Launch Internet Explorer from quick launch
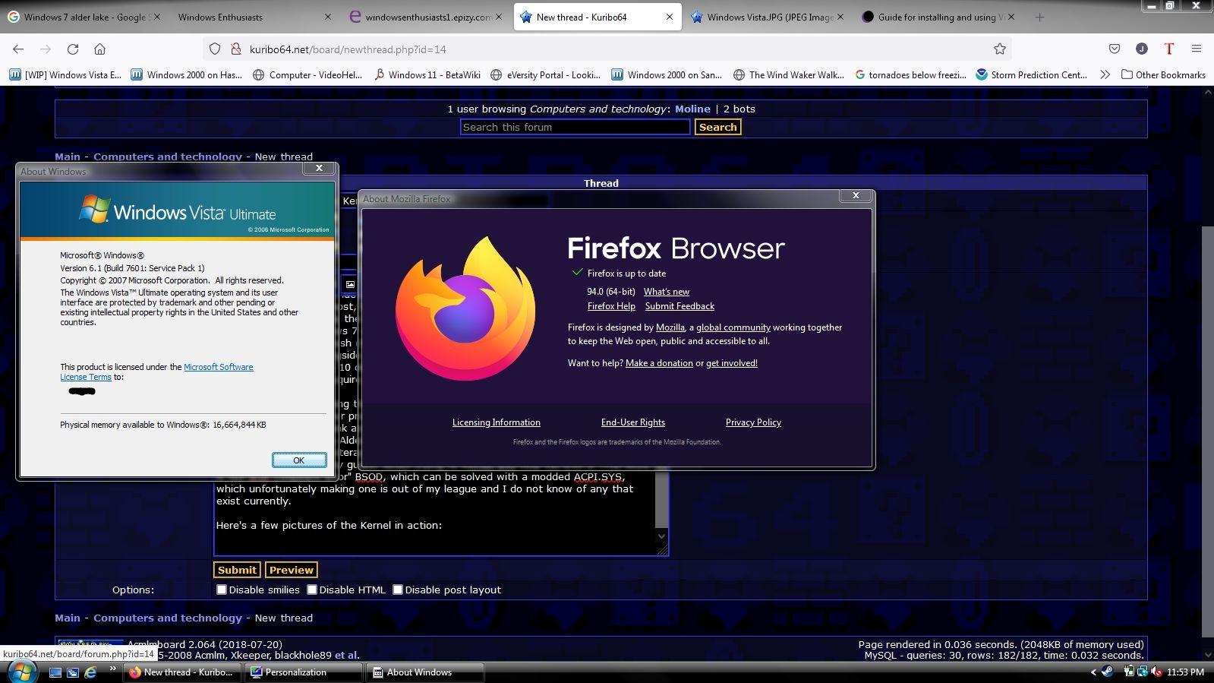This screenshot has height=683, width=1214. (90, 672)
